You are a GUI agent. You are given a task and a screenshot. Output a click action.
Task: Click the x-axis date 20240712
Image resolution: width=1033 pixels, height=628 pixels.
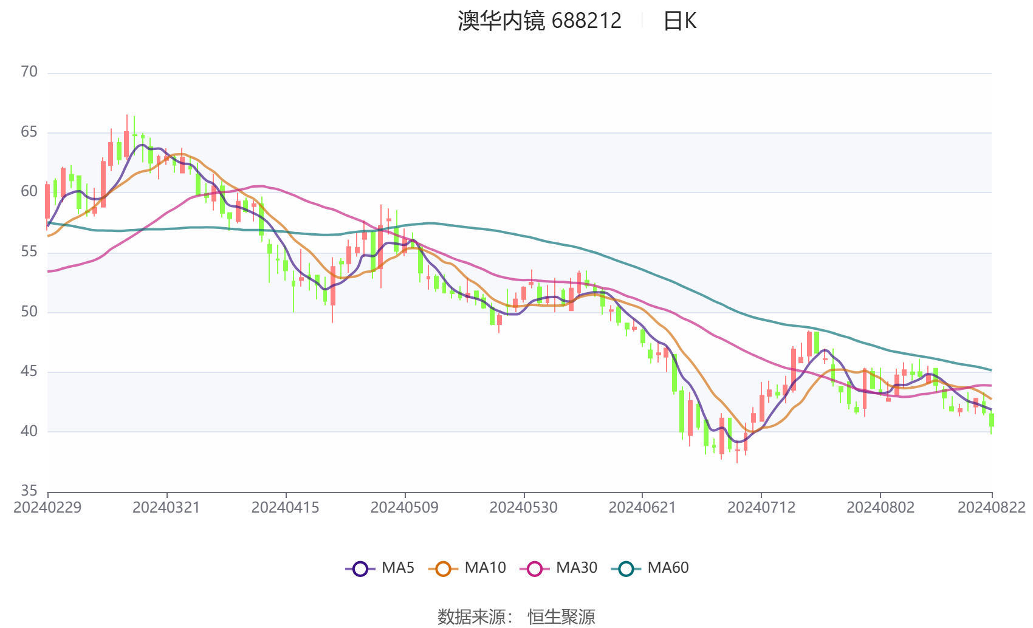761,508
